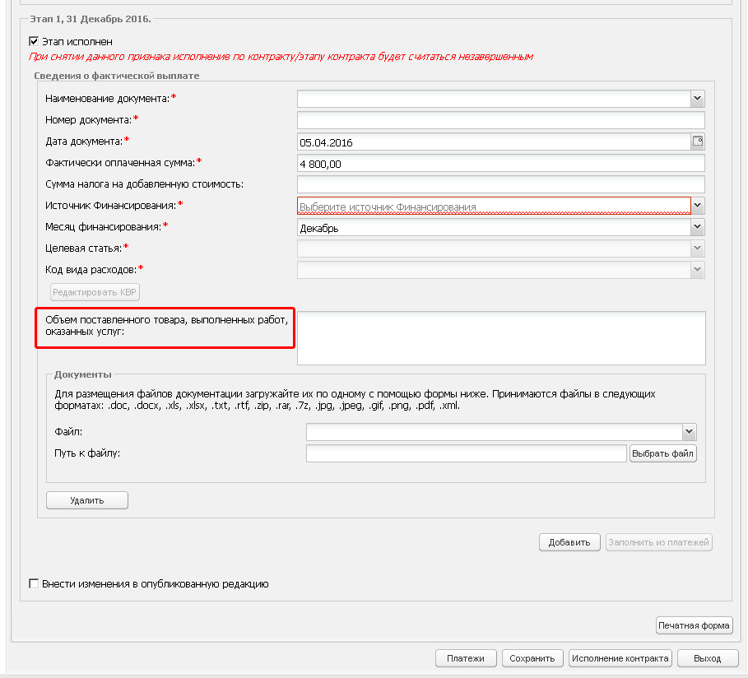Click the Добавить button
The width and height of the screenshot is (748, 678).
[569, 542]
